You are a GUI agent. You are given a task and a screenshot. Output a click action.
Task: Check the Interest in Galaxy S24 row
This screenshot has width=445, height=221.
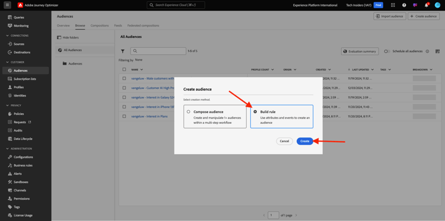[125, 97]
